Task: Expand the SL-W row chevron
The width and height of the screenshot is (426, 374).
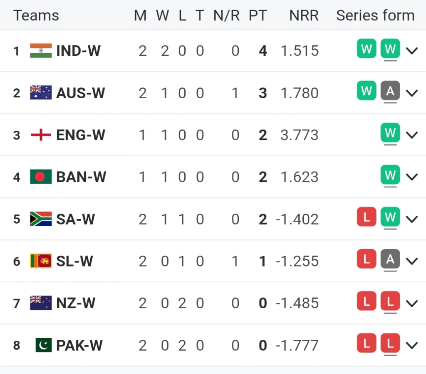Action: (412, 261)
